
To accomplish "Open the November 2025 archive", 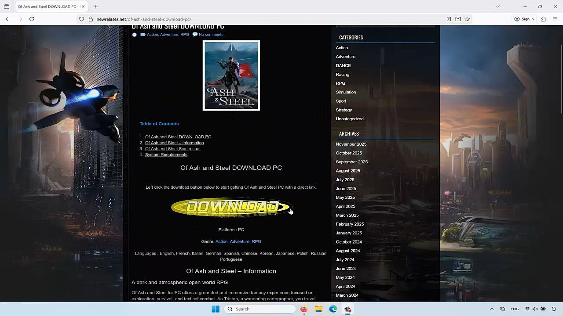I will (351, 144).
